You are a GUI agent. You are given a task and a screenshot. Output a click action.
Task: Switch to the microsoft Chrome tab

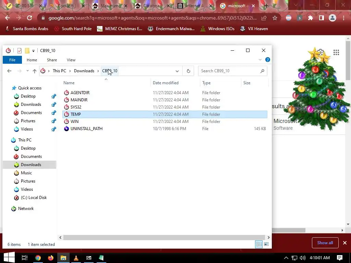[x=238, y=6]
